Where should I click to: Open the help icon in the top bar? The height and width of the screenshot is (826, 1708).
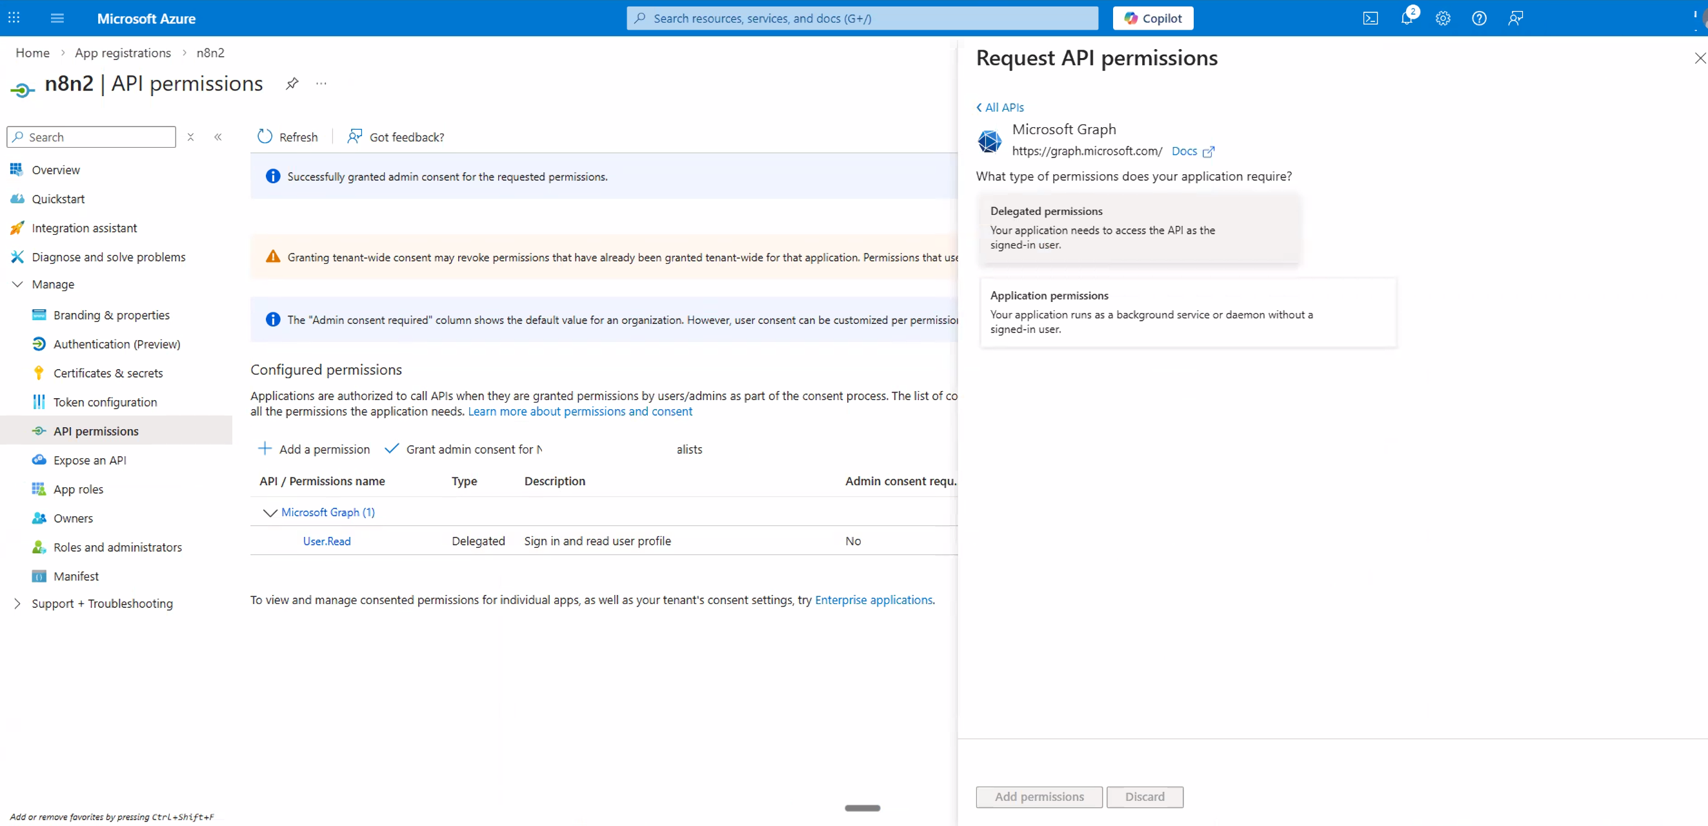[x=1478, y=18]
